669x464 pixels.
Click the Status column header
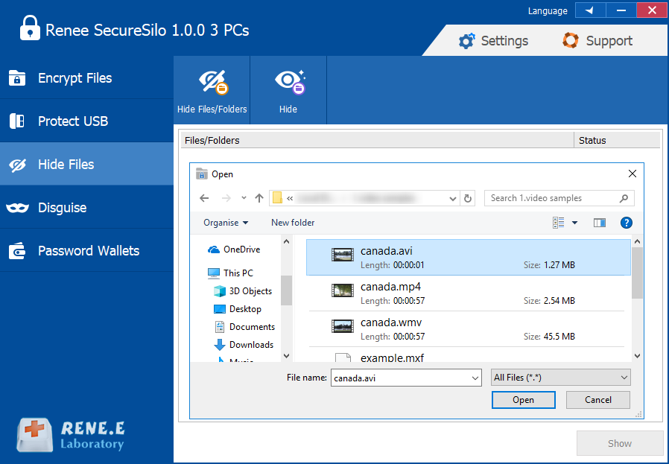[x=617, y=140]
